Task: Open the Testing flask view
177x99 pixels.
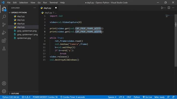Action: tap(4, 49)
